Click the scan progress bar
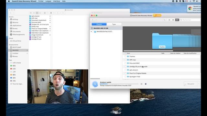The width and height of the screenshot is (207, 116). (x=119, y=84)
